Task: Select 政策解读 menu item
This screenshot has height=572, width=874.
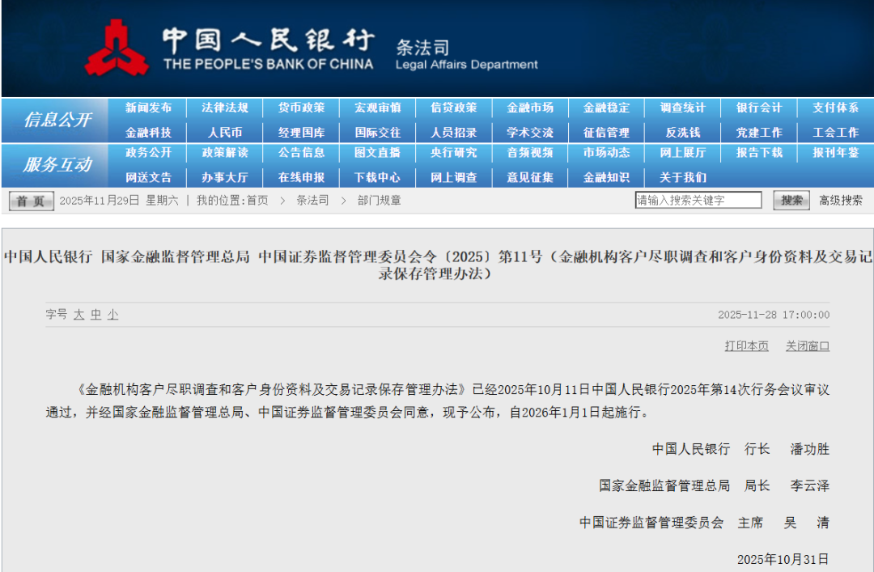Action: tap(225, 153)
